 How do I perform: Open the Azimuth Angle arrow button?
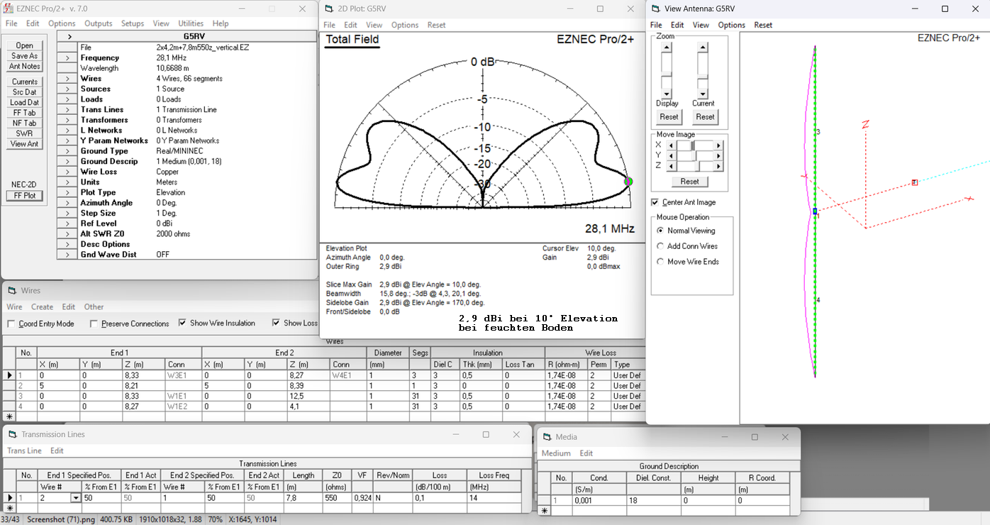coord(67,203)
